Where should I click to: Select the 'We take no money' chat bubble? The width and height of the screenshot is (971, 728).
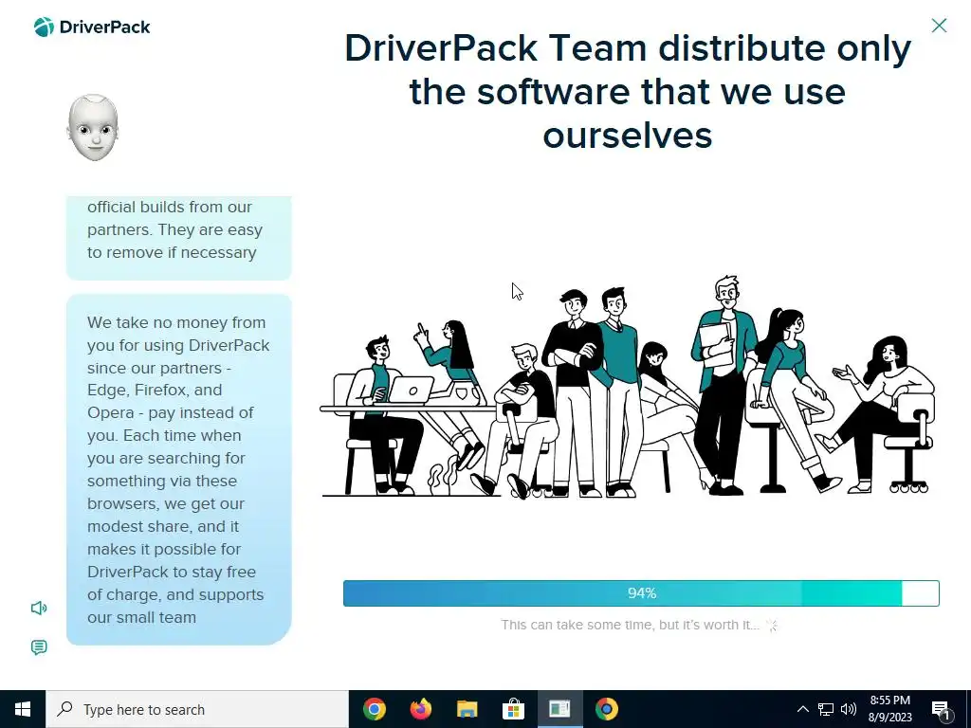click(x=179, y=470)
